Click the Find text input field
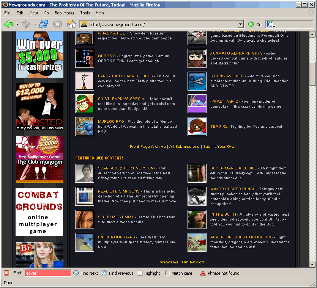 48,273
